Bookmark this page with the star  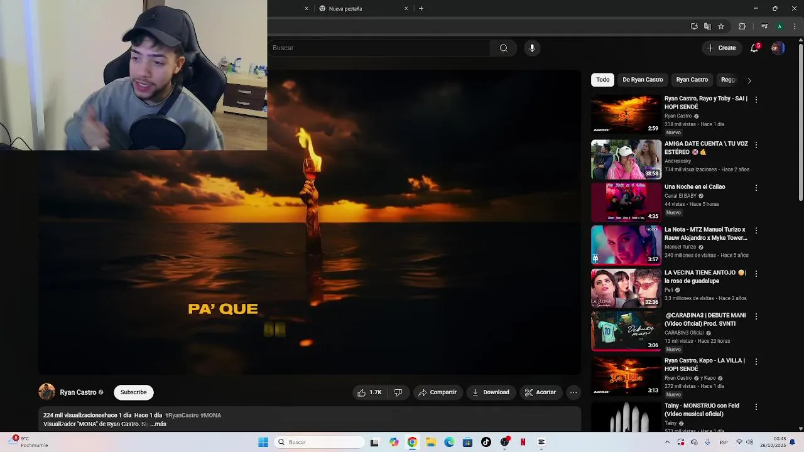721,26
